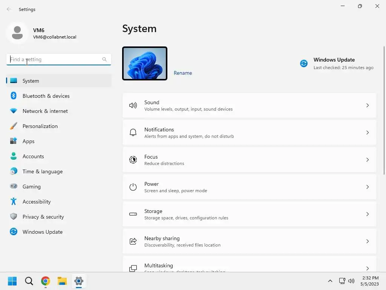Open Gaming settings
386x290 pixels.
coord(59,187)
